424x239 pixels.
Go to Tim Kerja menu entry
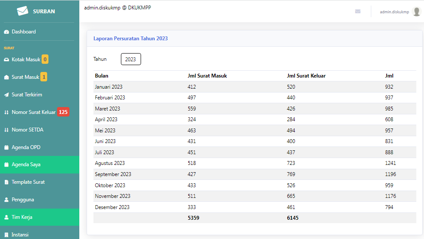click(39, 217)
